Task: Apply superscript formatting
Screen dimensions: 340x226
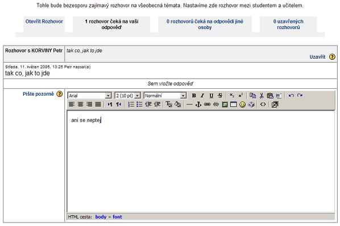Action: click(241, 96)
